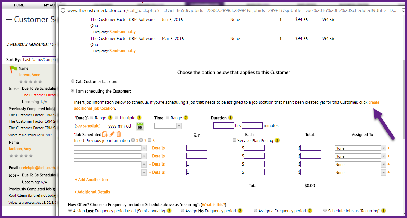Screen dimensions: 407x218
Task: Click the yyyy-mm-dd date field
Action: pos(121,126)
